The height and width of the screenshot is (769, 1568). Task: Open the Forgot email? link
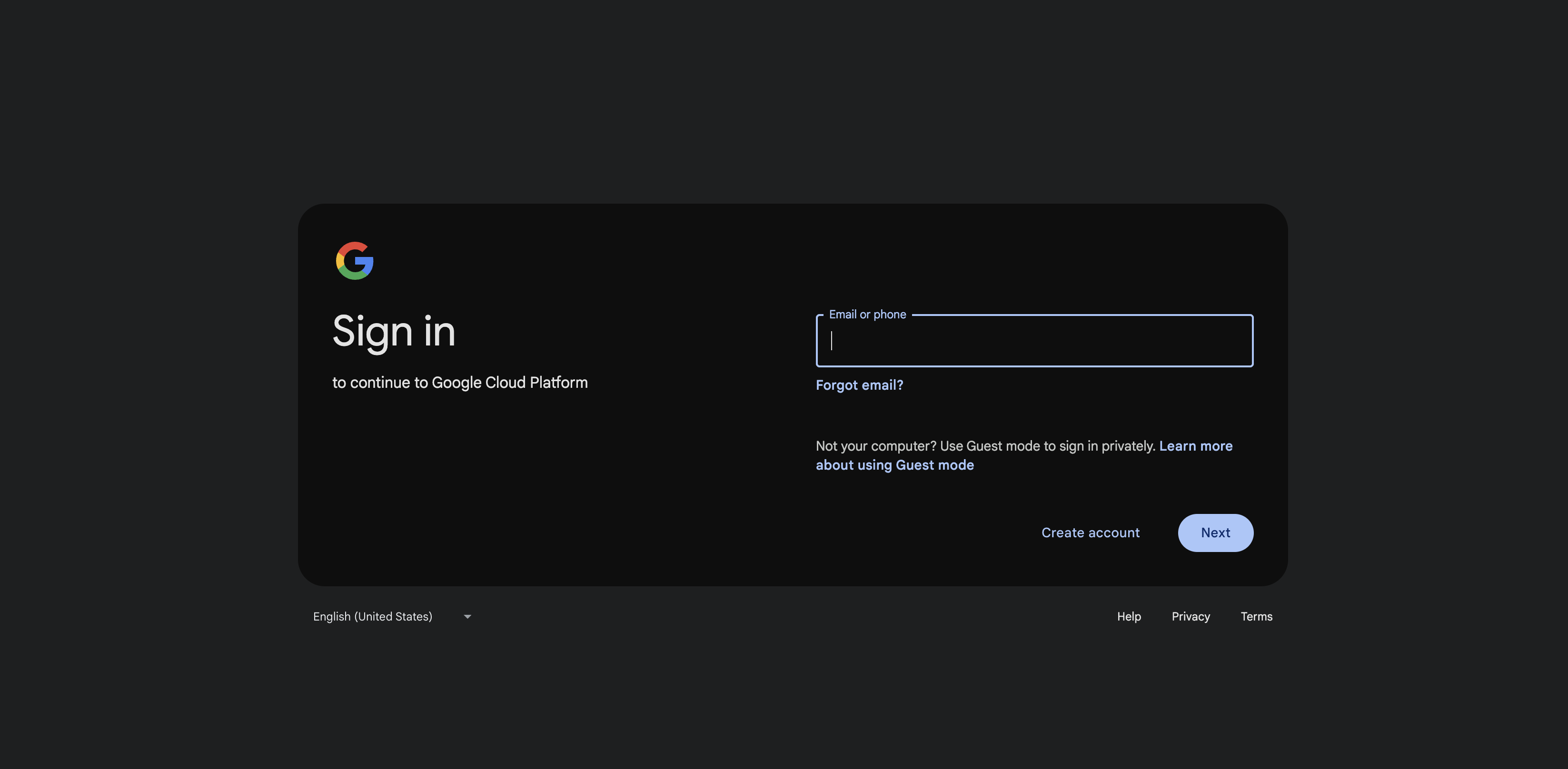(859, 385)
